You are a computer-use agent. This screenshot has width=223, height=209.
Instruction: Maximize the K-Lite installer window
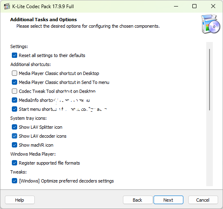(194, 6)
